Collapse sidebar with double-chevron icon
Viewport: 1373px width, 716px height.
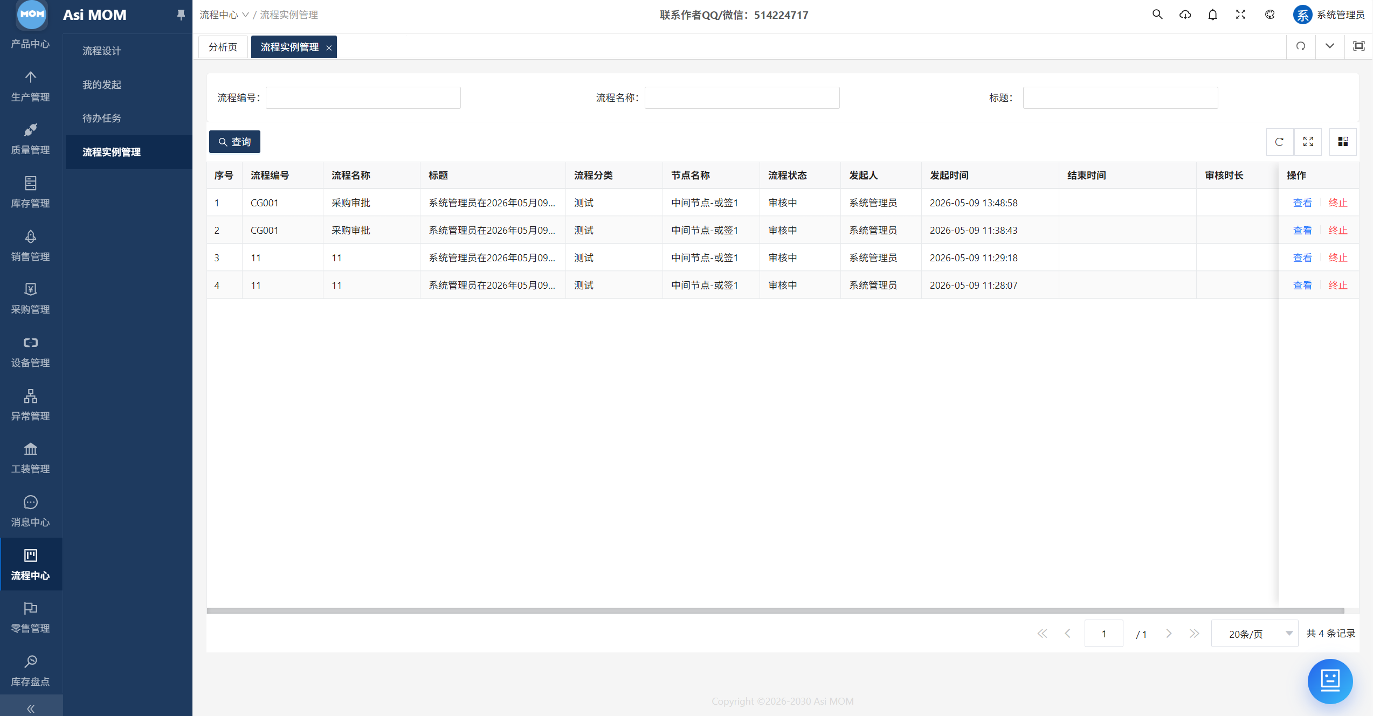point(31,708)
